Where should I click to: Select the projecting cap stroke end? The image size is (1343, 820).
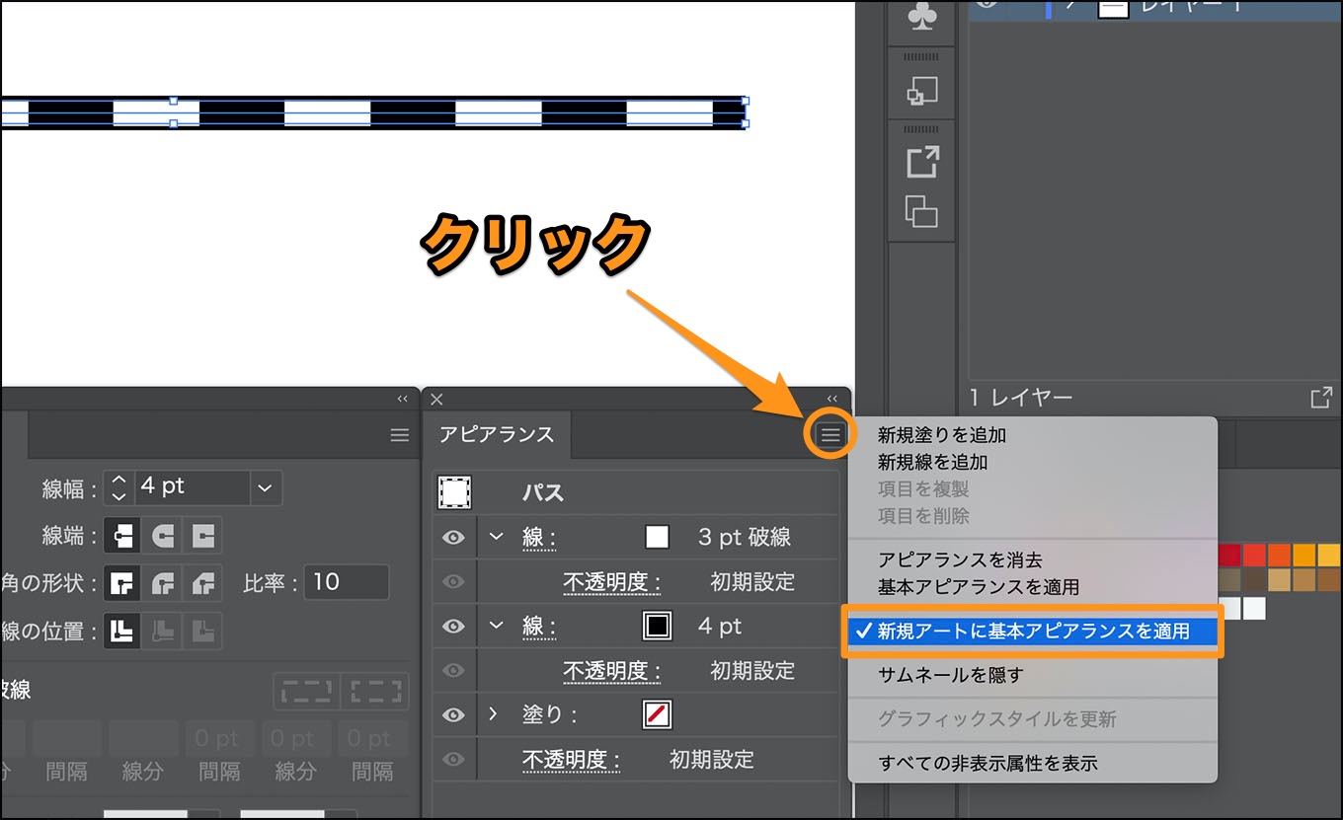202,536
